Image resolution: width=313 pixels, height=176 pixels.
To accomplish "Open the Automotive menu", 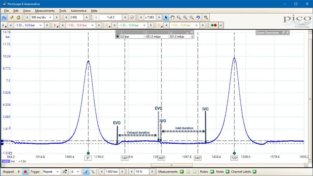I will pyautogui.click(x=79, y=11).
